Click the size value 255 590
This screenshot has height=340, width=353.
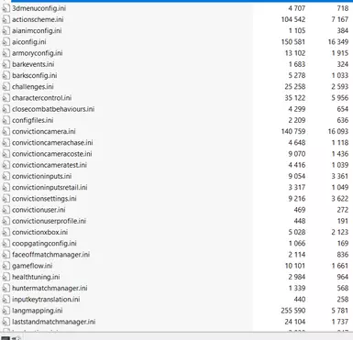(293, 311)
